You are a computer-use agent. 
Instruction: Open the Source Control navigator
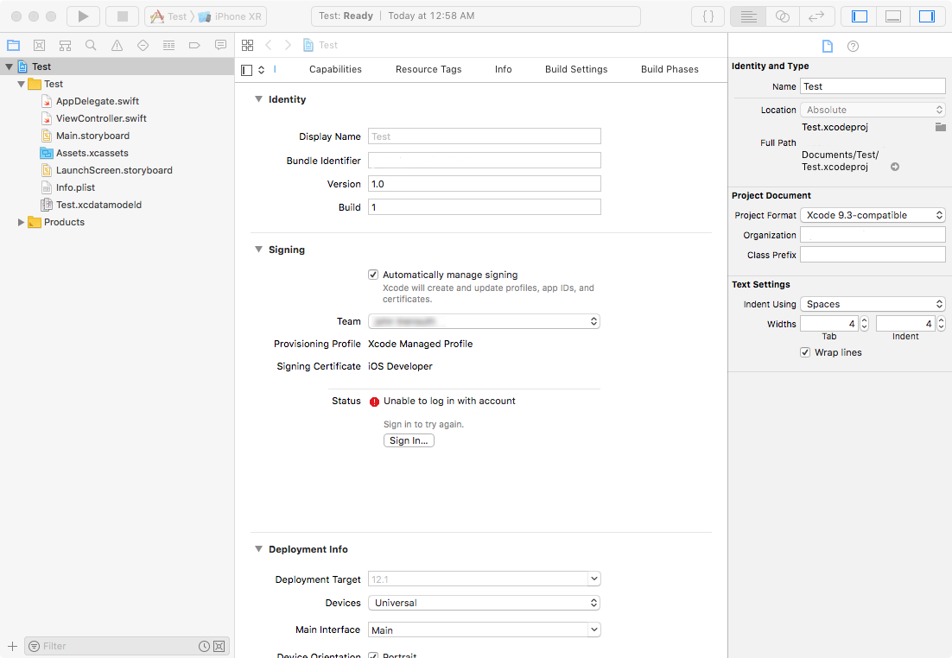(40, 45)
